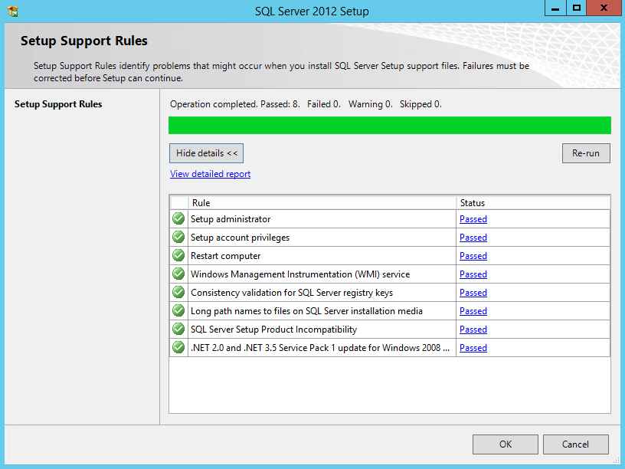
Task: Click Passed beside the .NET Service Pack rule
Action: point(473,347)
